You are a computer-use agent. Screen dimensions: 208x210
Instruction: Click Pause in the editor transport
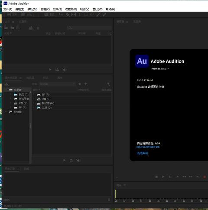point(170,177)
